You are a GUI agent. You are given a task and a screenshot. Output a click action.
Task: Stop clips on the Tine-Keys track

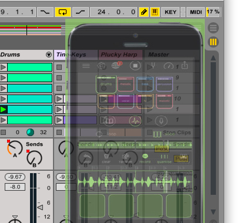pos(59,133)
